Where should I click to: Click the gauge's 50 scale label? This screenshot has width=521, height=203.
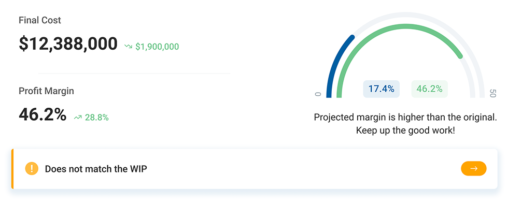pos(493,93)
